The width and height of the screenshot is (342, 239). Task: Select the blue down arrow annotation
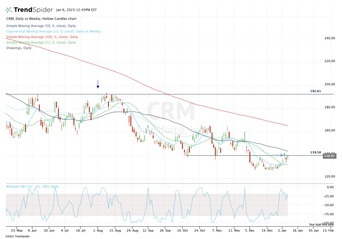98,86
